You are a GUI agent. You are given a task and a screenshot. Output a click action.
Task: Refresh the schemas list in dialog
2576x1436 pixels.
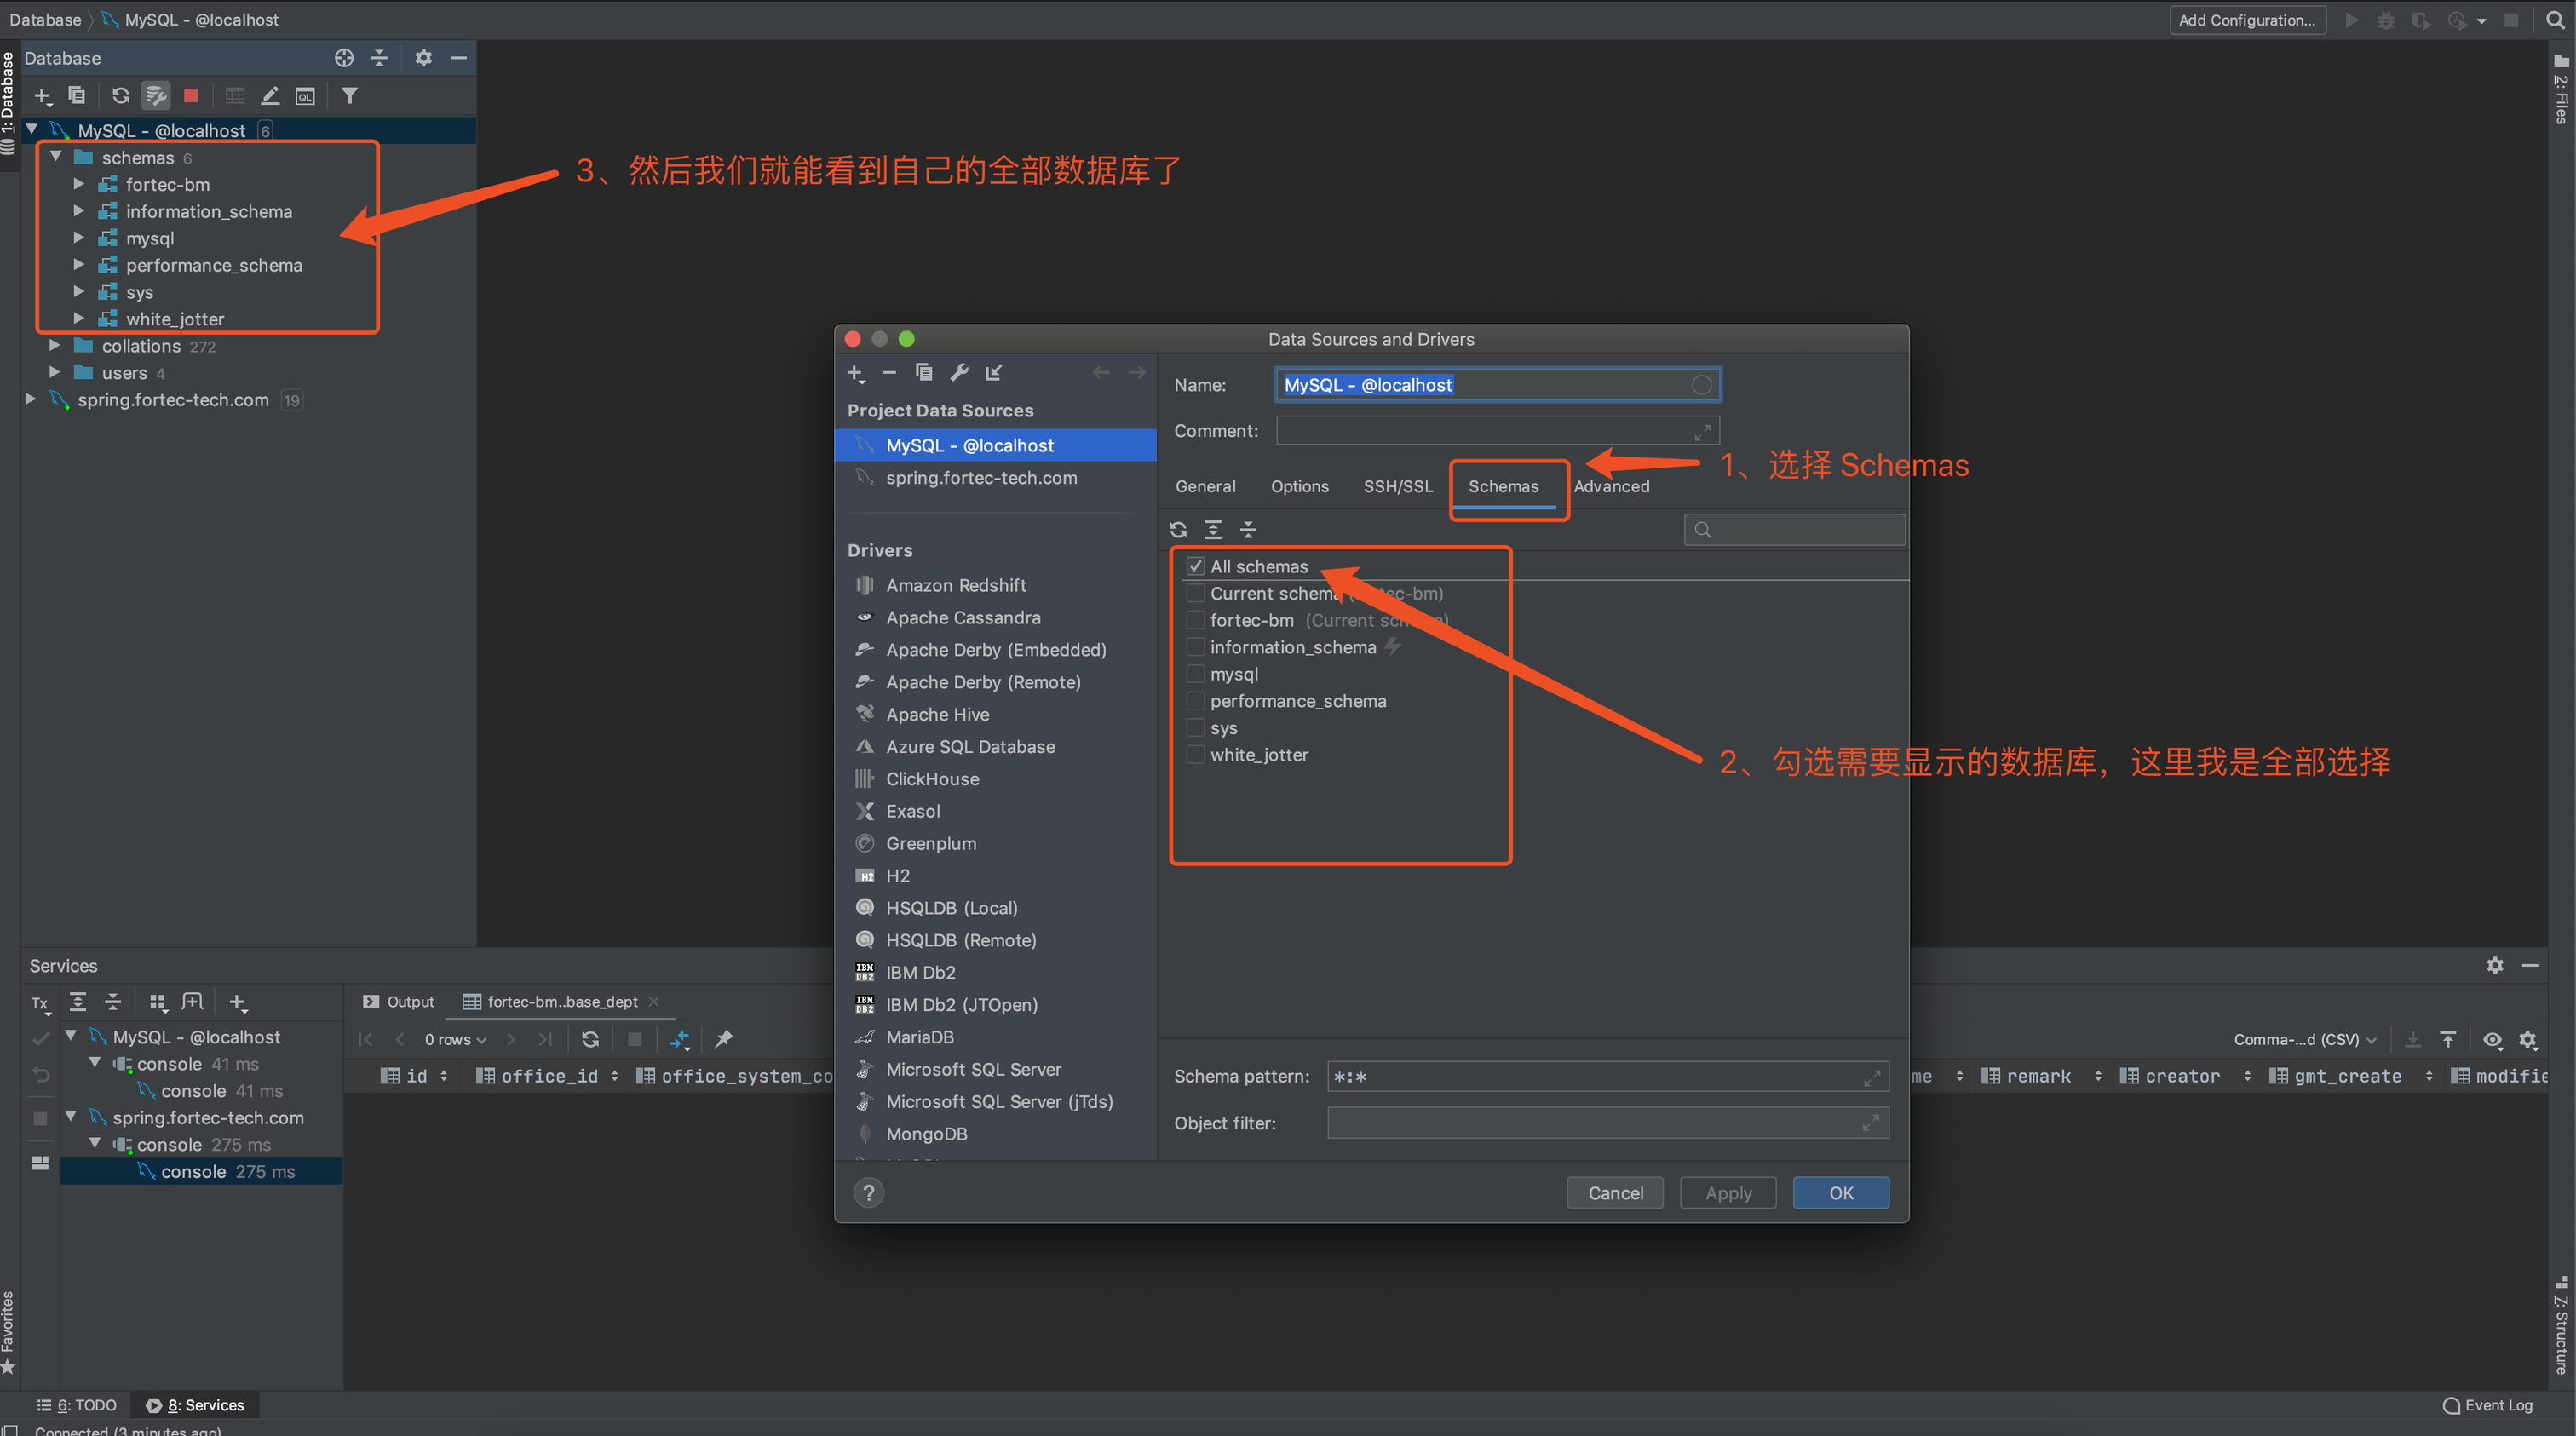1179,530
